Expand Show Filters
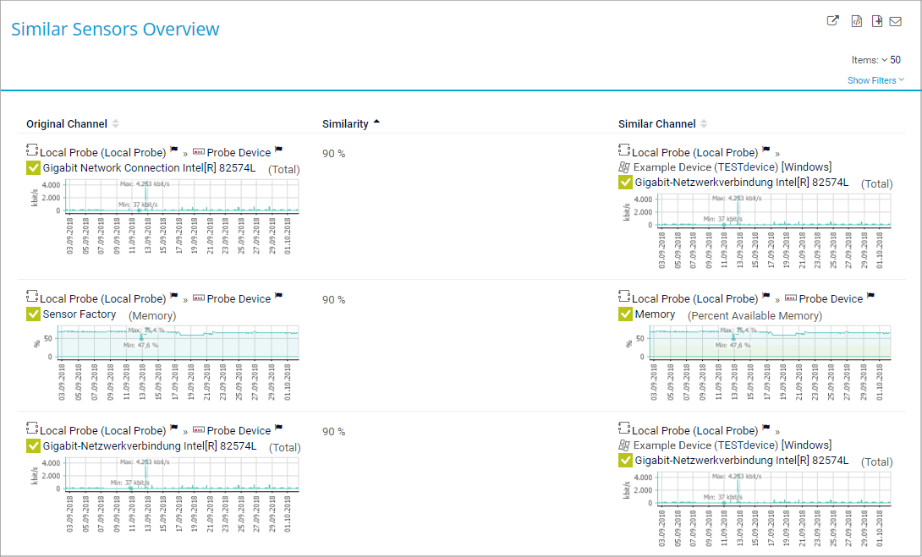Screen dimensions: 922x557 pyautogui.click(x=875, y=80)
